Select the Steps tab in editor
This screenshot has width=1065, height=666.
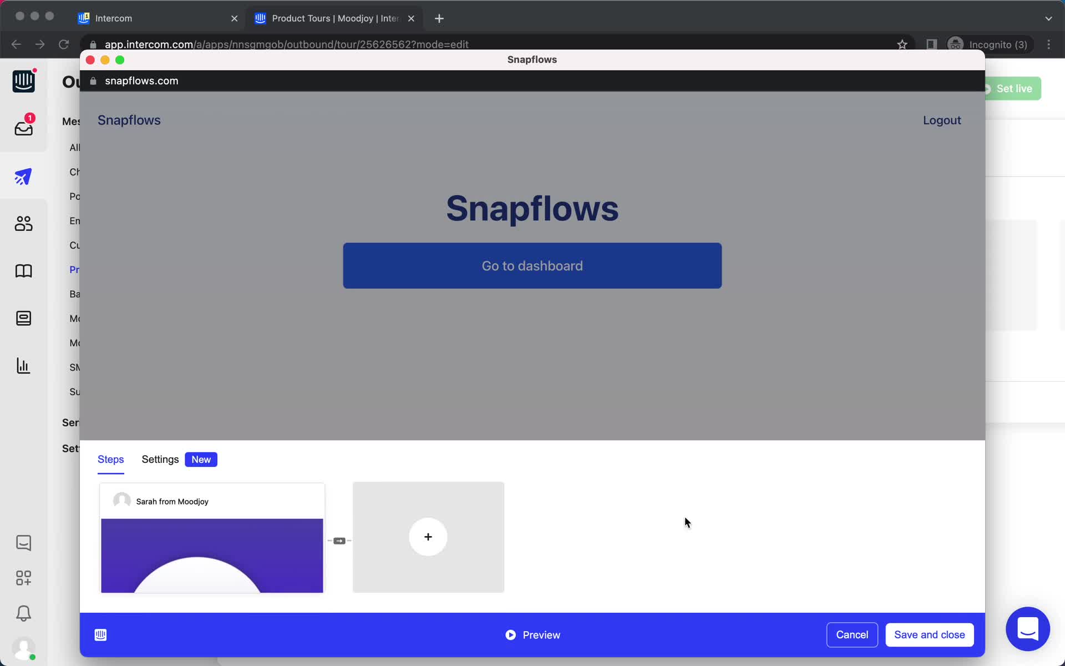[110, 459]
